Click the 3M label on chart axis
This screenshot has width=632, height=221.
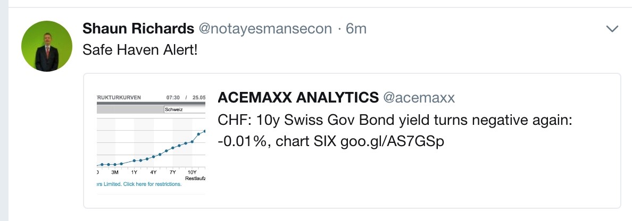coord(114,173)
